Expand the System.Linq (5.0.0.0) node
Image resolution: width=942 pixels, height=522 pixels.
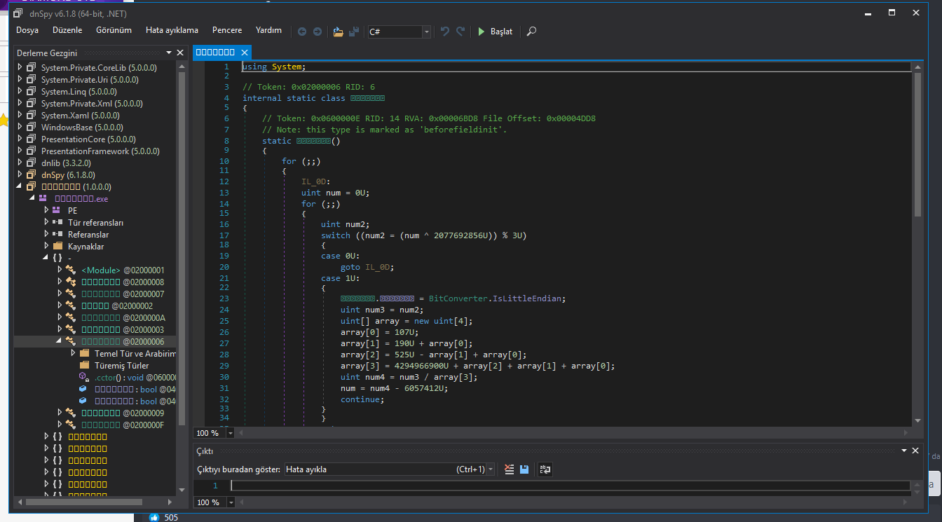[x=20, y=91]
